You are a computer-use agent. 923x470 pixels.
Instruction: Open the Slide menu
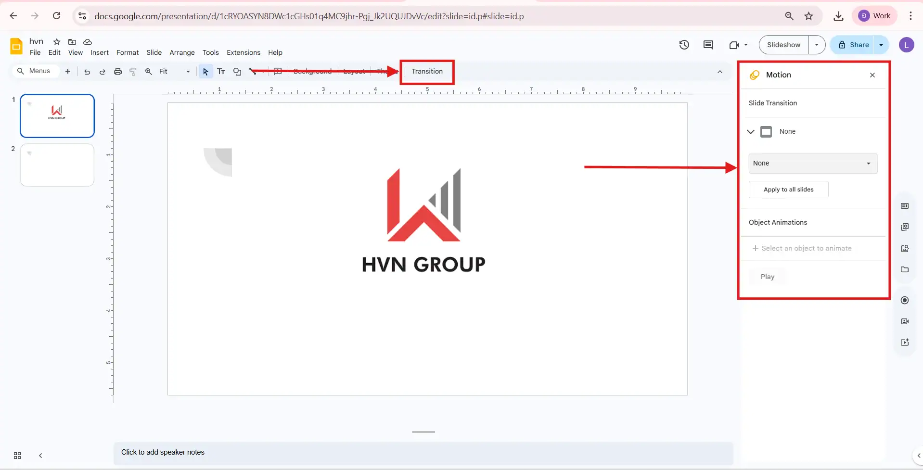154,53
